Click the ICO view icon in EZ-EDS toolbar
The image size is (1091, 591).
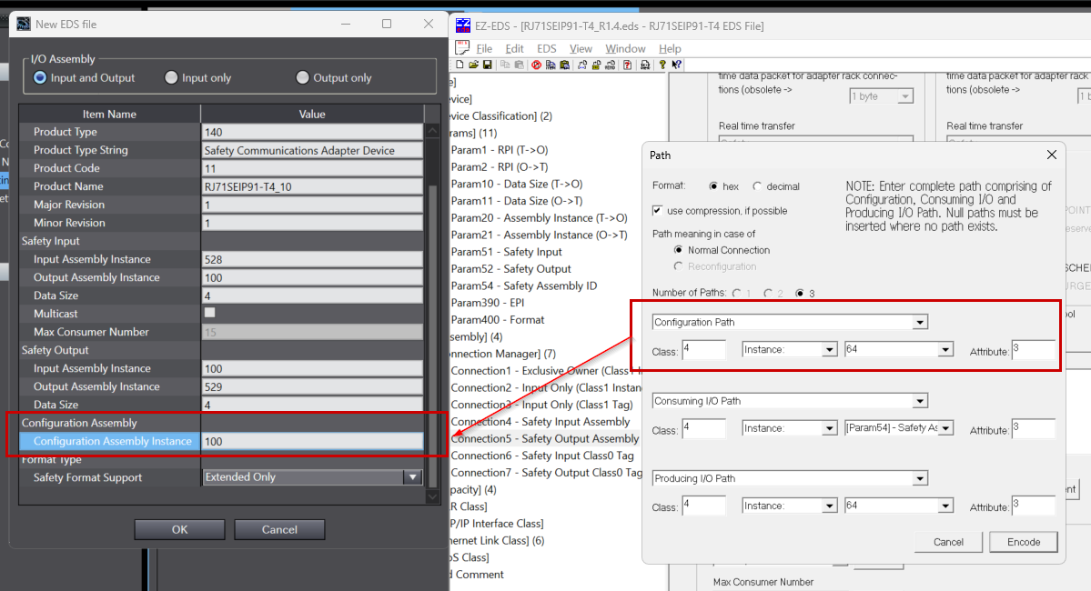645,65
